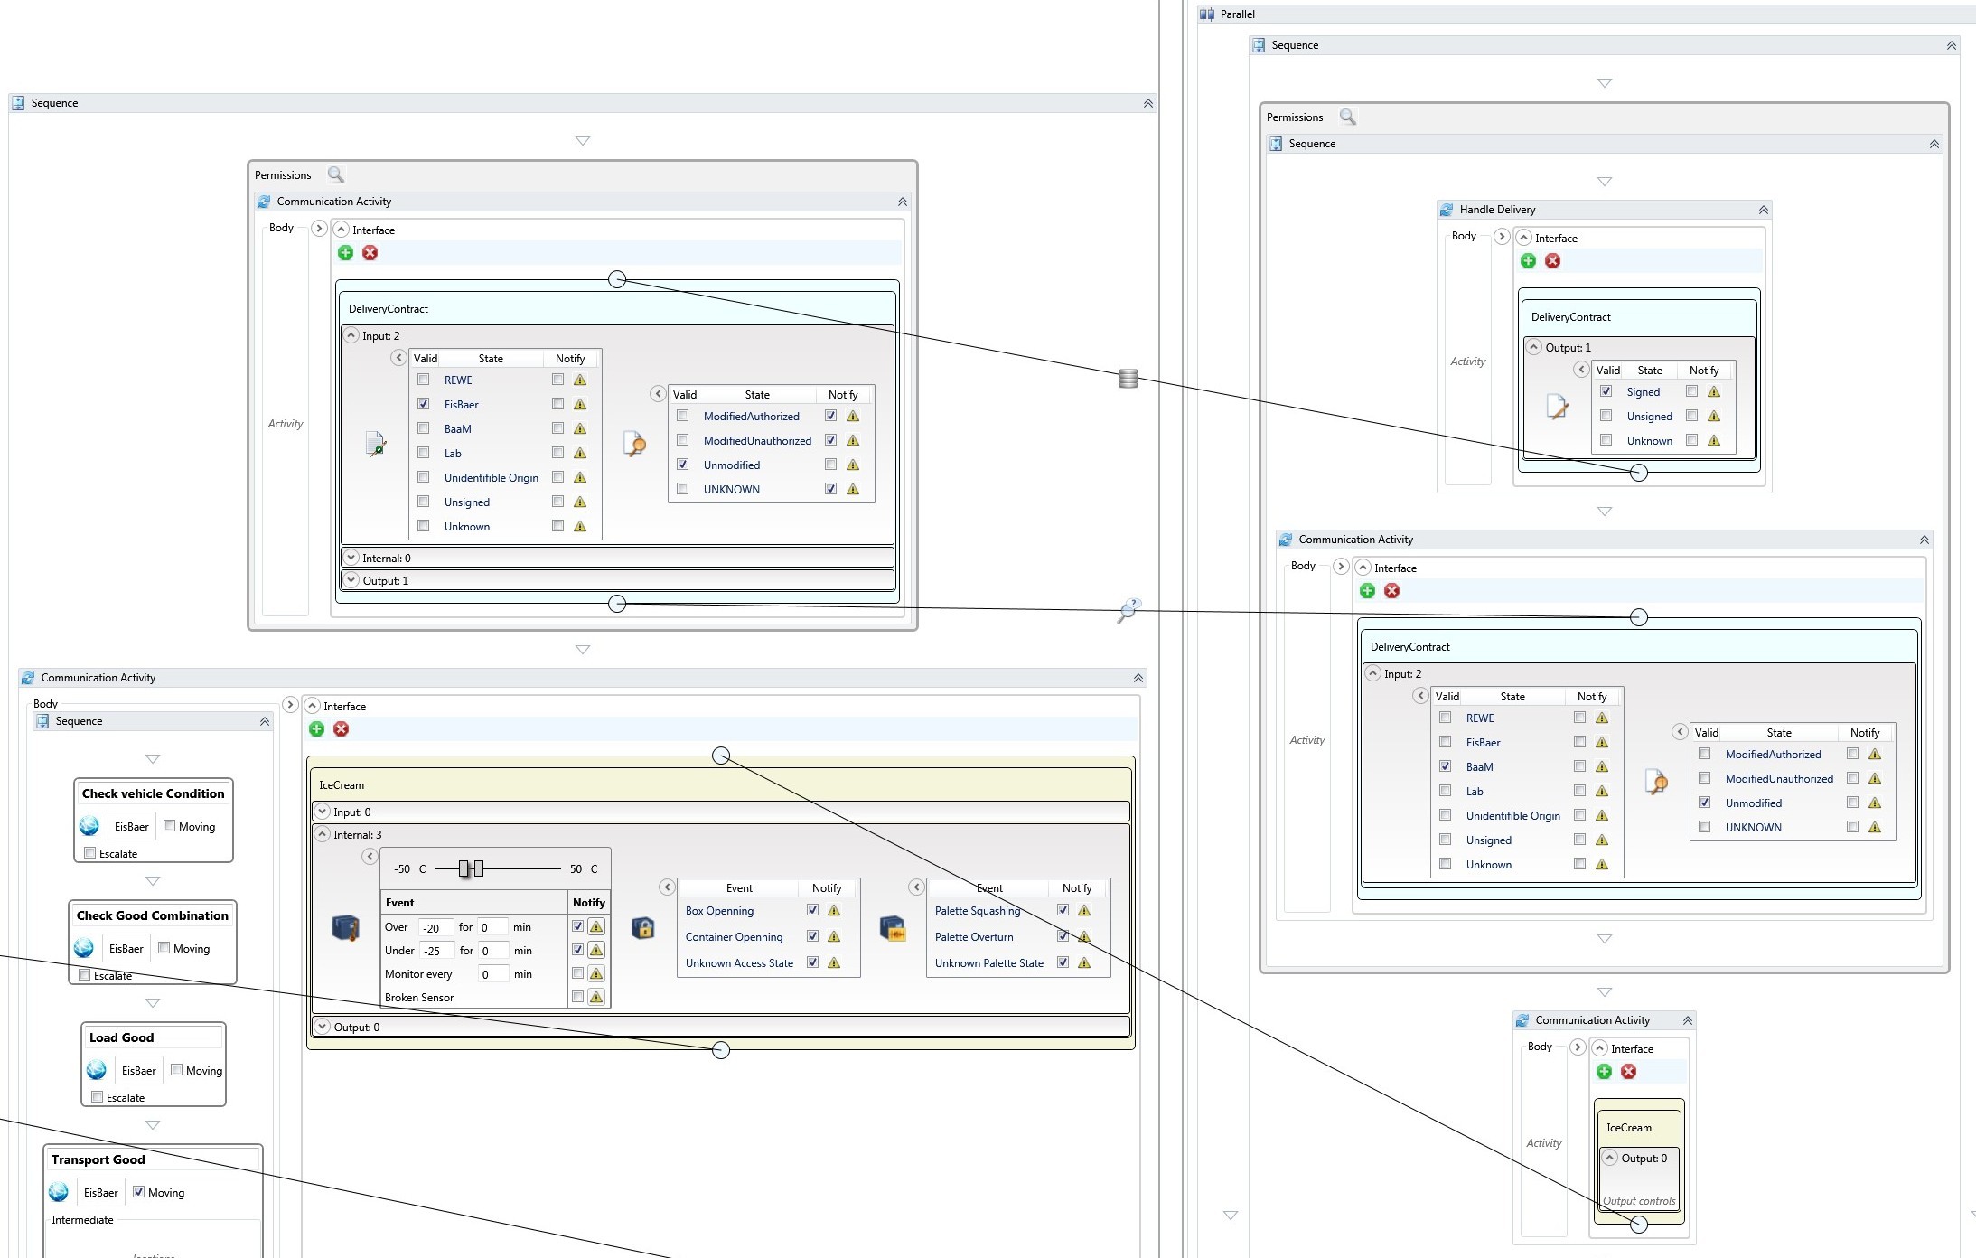Screen dimensions: 1976x1258
Task: Click green add button in IceCream interface
Action: (x=316, y=729)
